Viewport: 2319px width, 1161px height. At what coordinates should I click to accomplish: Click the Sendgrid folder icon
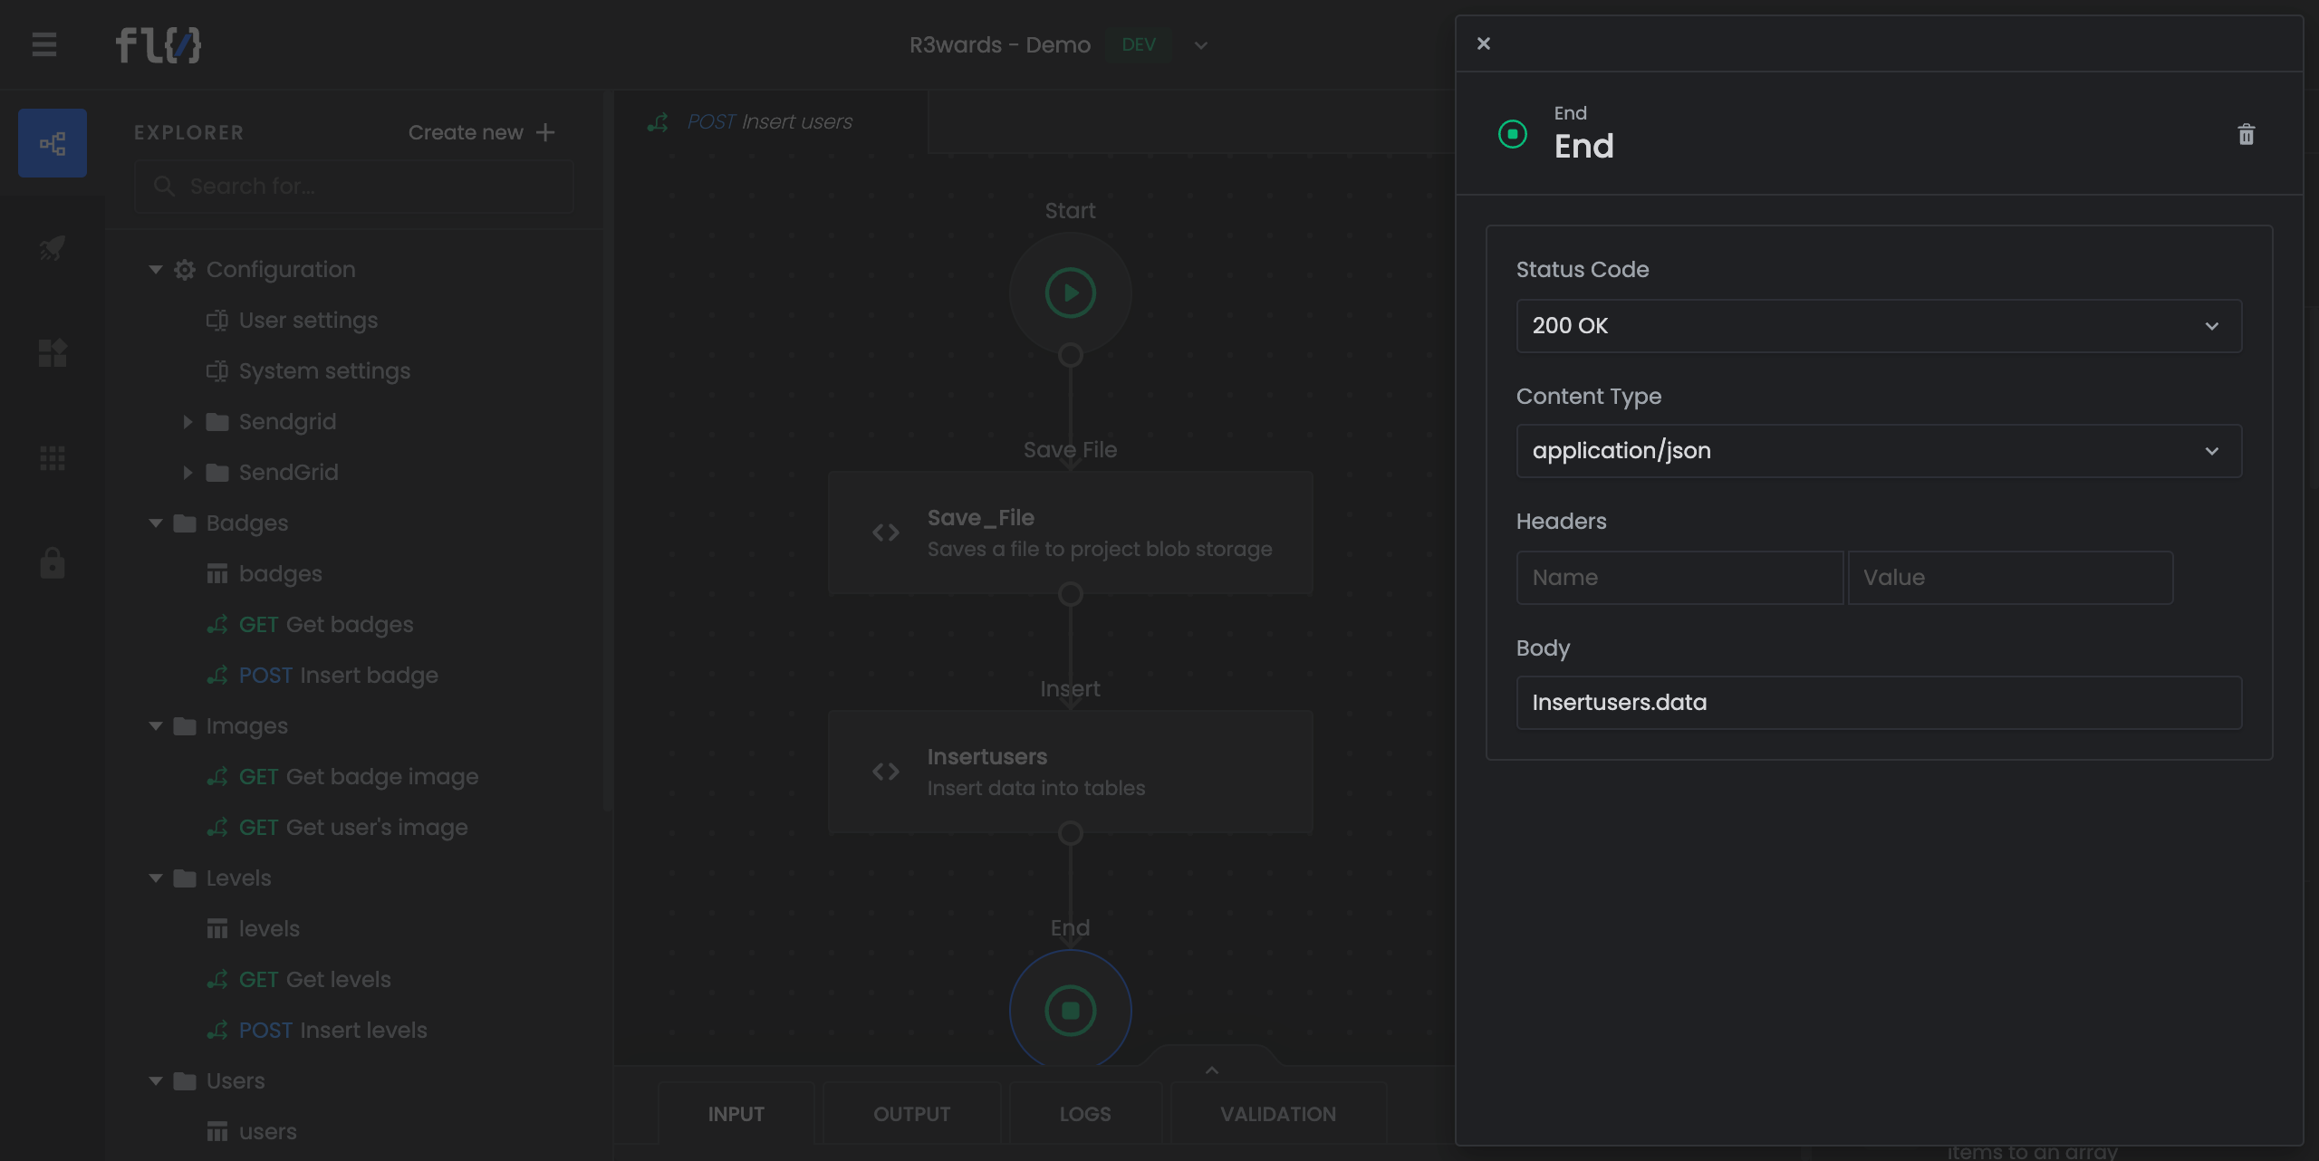(217, 422)
